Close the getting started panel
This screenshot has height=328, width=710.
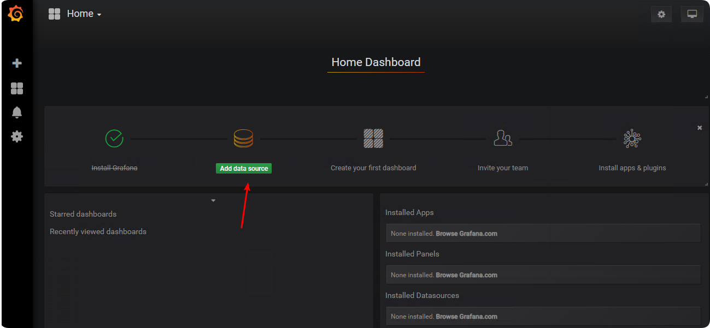click(x=700, y=128)
